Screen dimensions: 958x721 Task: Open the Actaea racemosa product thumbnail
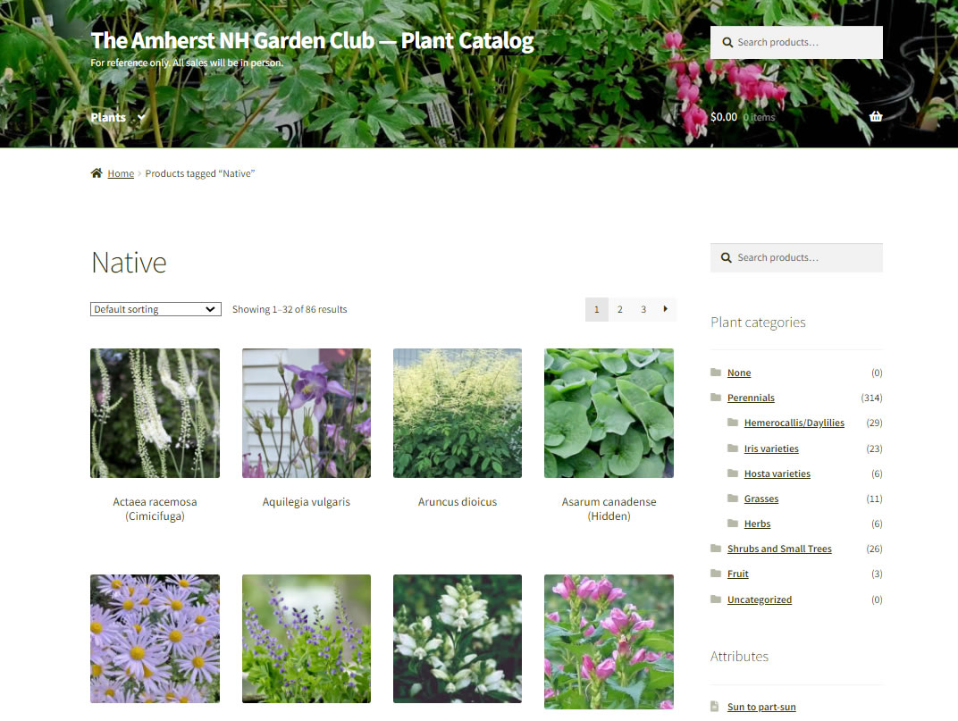[x=155, y=413]
